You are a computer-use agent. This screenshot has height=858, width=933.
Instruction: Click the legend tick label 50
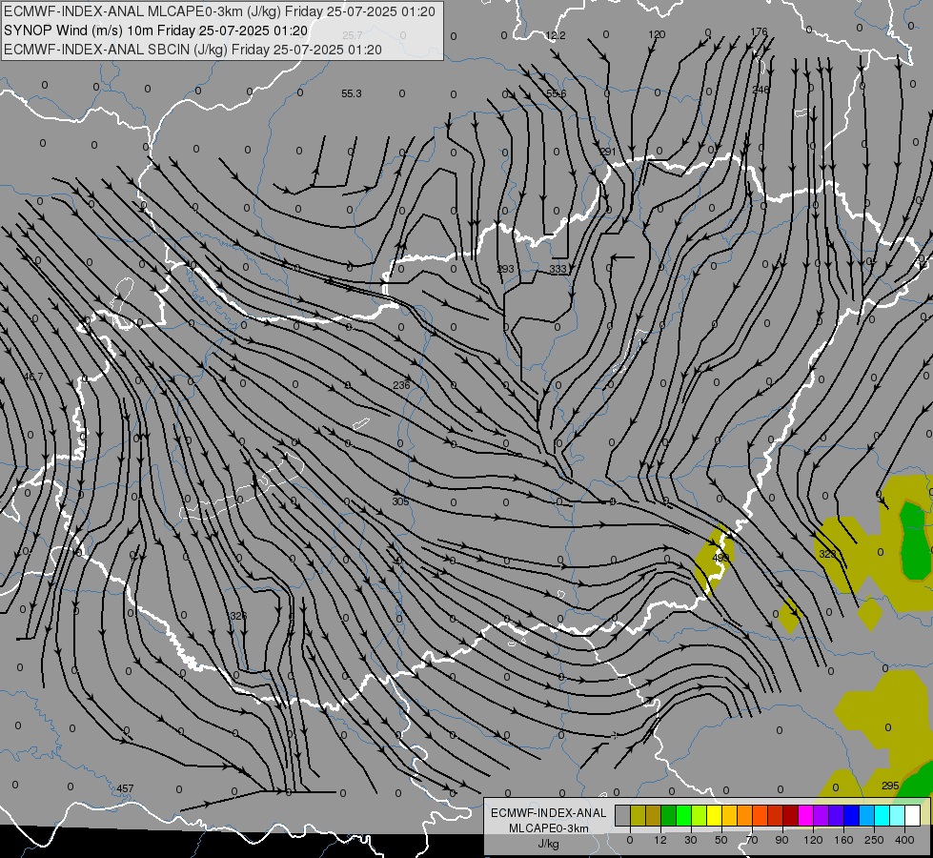(x=721, y=840)
